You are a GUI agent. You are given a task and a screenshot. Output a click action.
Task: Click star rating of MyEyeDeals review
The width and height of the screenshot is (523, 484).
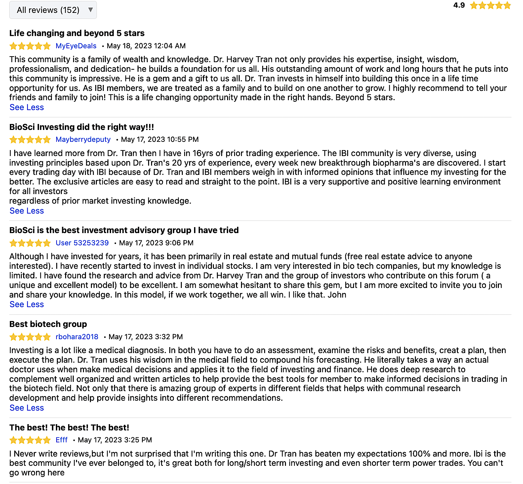[30, 46]
